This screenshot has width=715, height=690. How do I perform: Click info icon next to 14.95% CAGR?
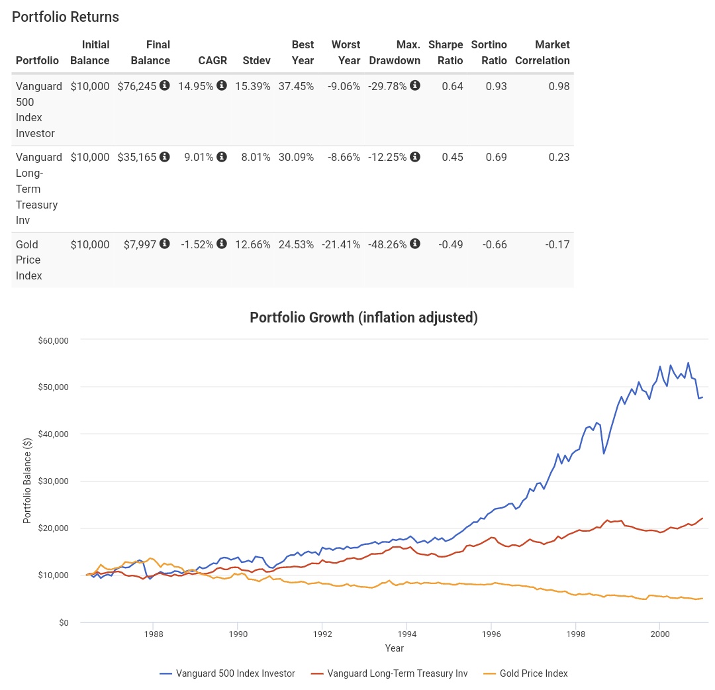(222, 85)
